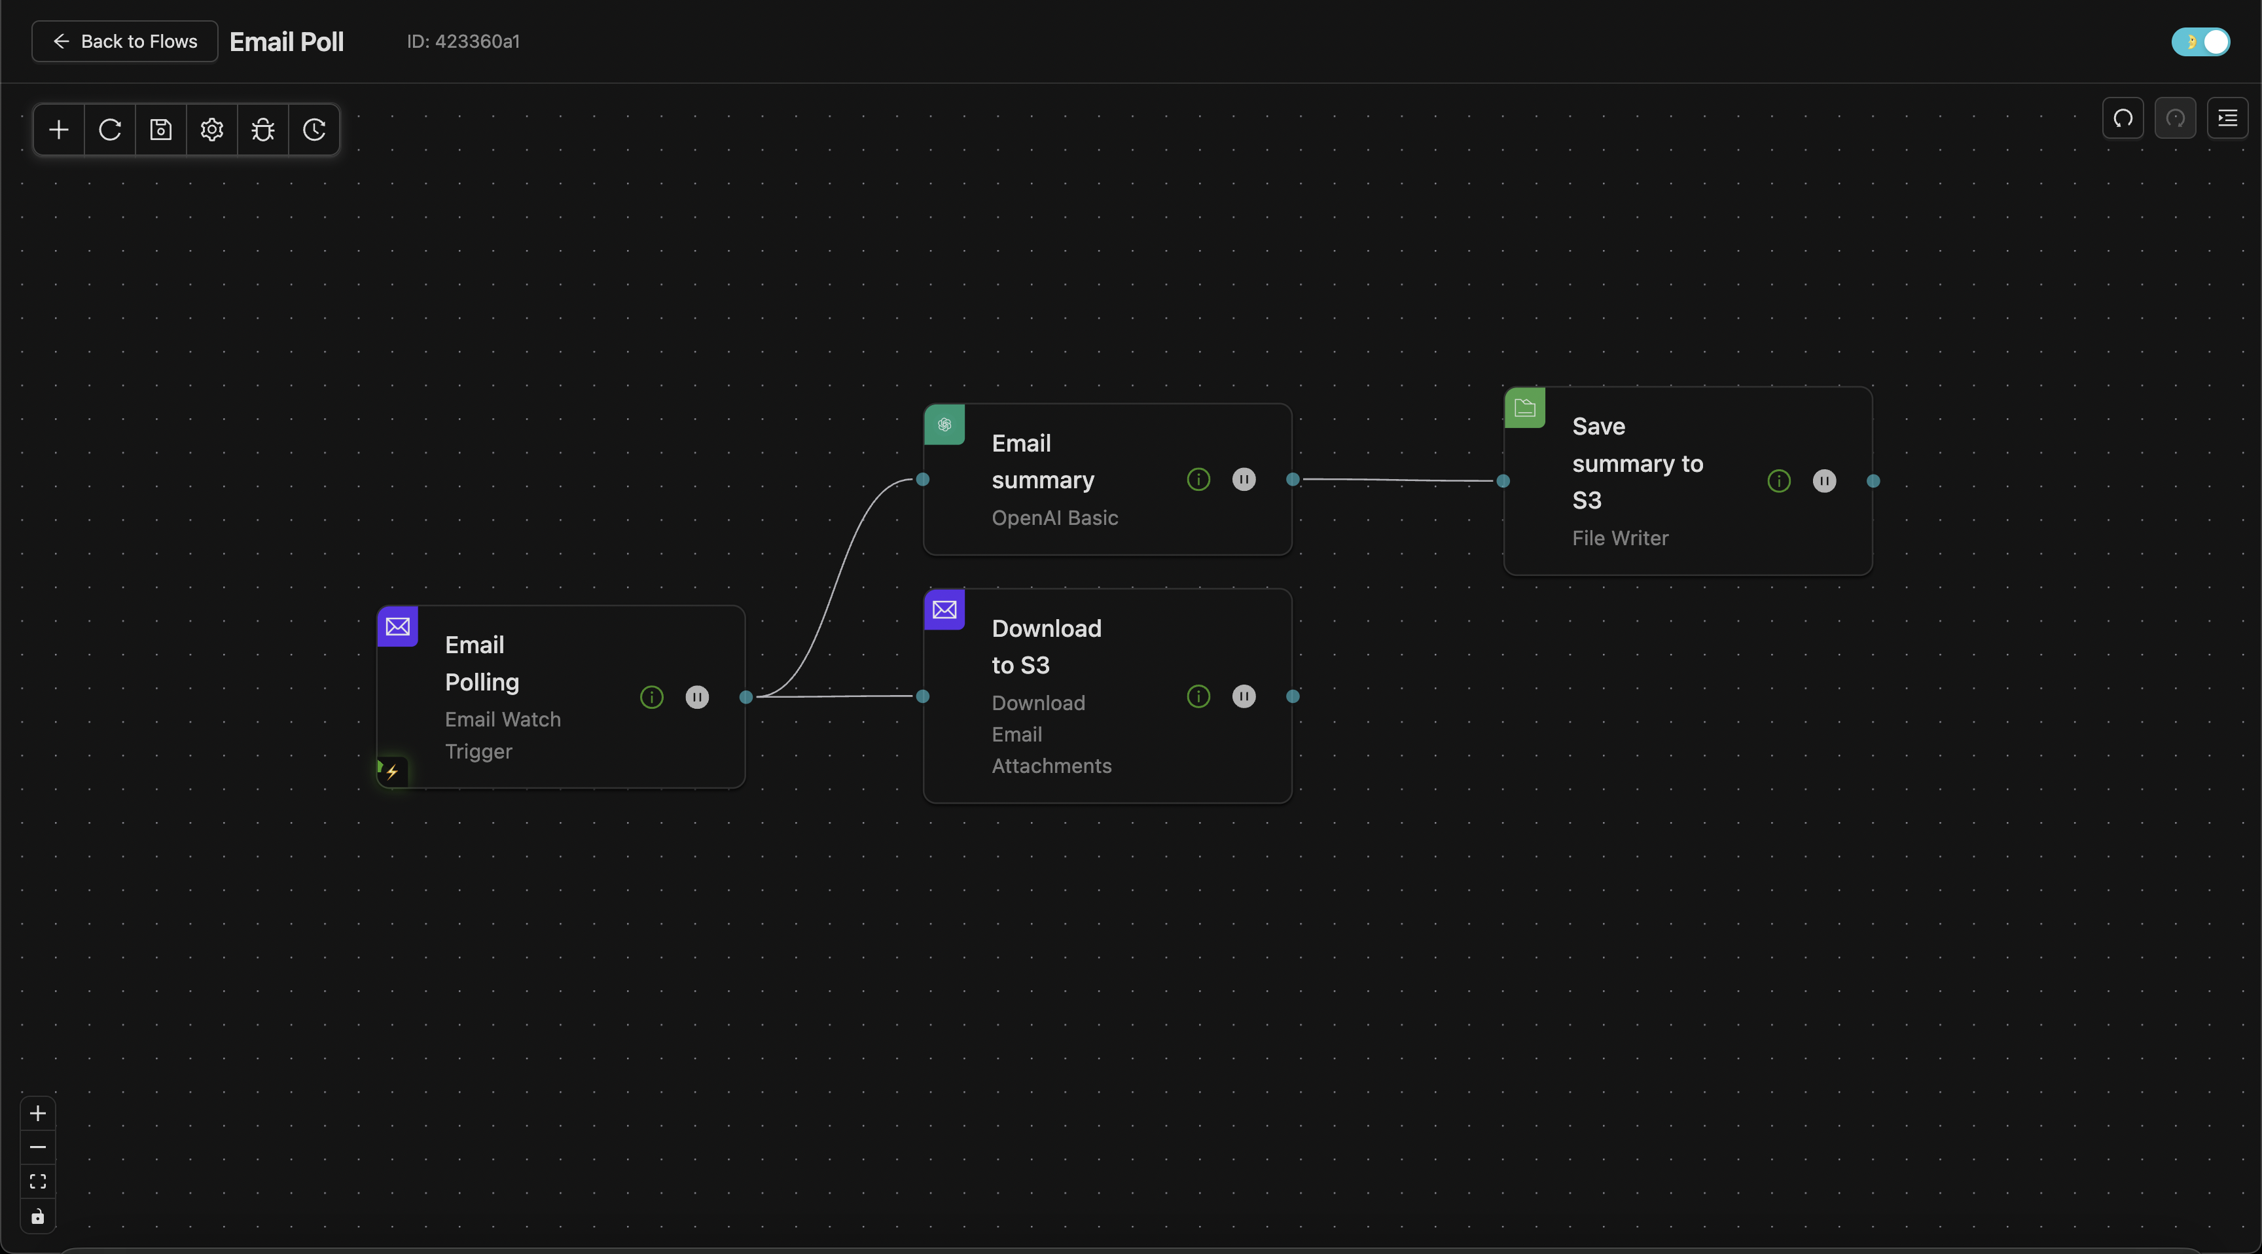This screenshot has width=2262, height=1254.
Task: Click the Email summary node's output handle
Action: pos(1293,480)
